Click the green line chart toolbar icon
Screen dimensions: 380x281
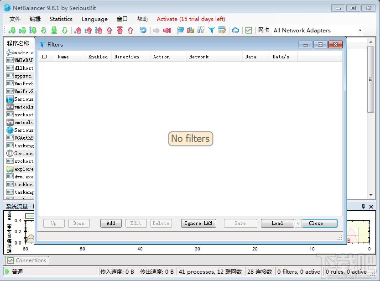[249, 30]
